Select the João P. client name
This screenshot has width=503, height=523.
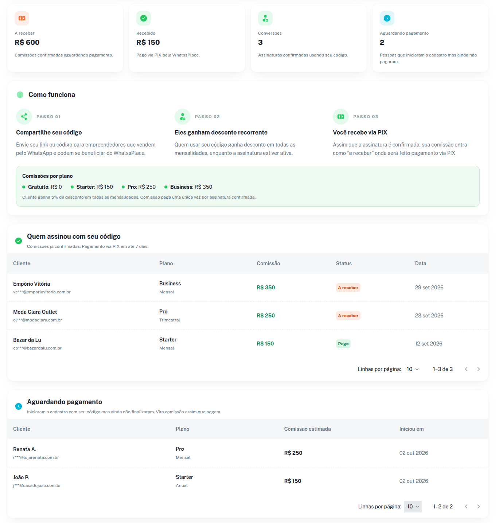[21, 477]
